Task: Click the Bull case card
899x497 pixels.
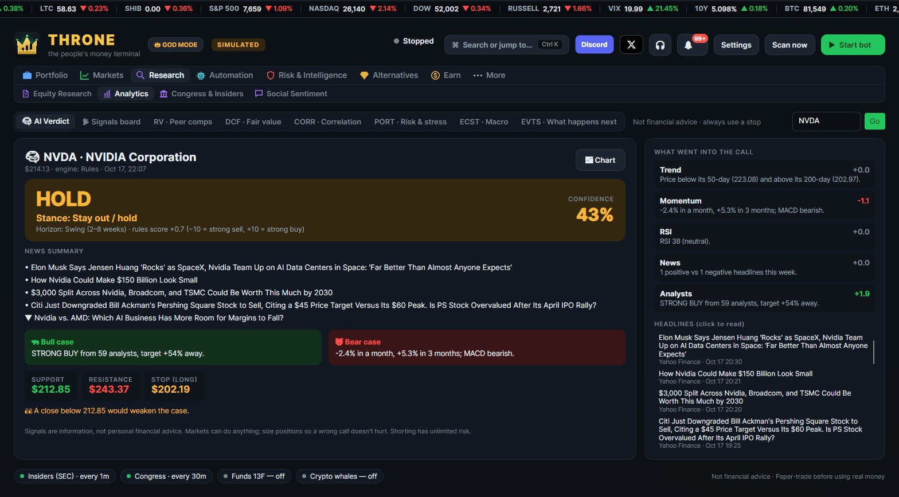Action: tap(173, 347)
